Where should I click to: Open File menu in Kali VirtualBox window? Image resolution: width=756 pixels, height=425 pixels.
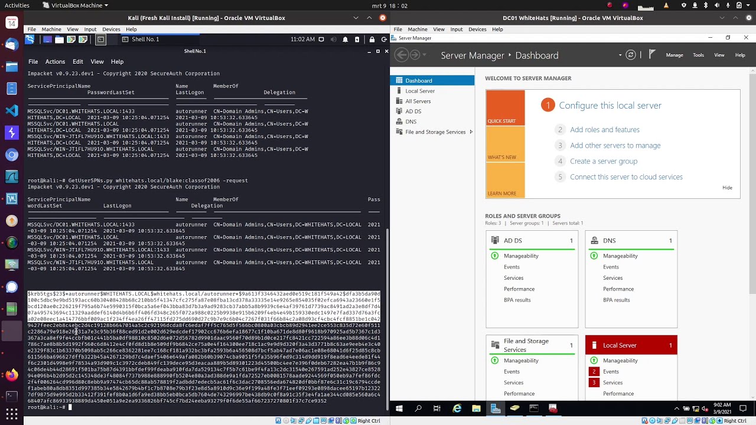(x=31, y=29)
